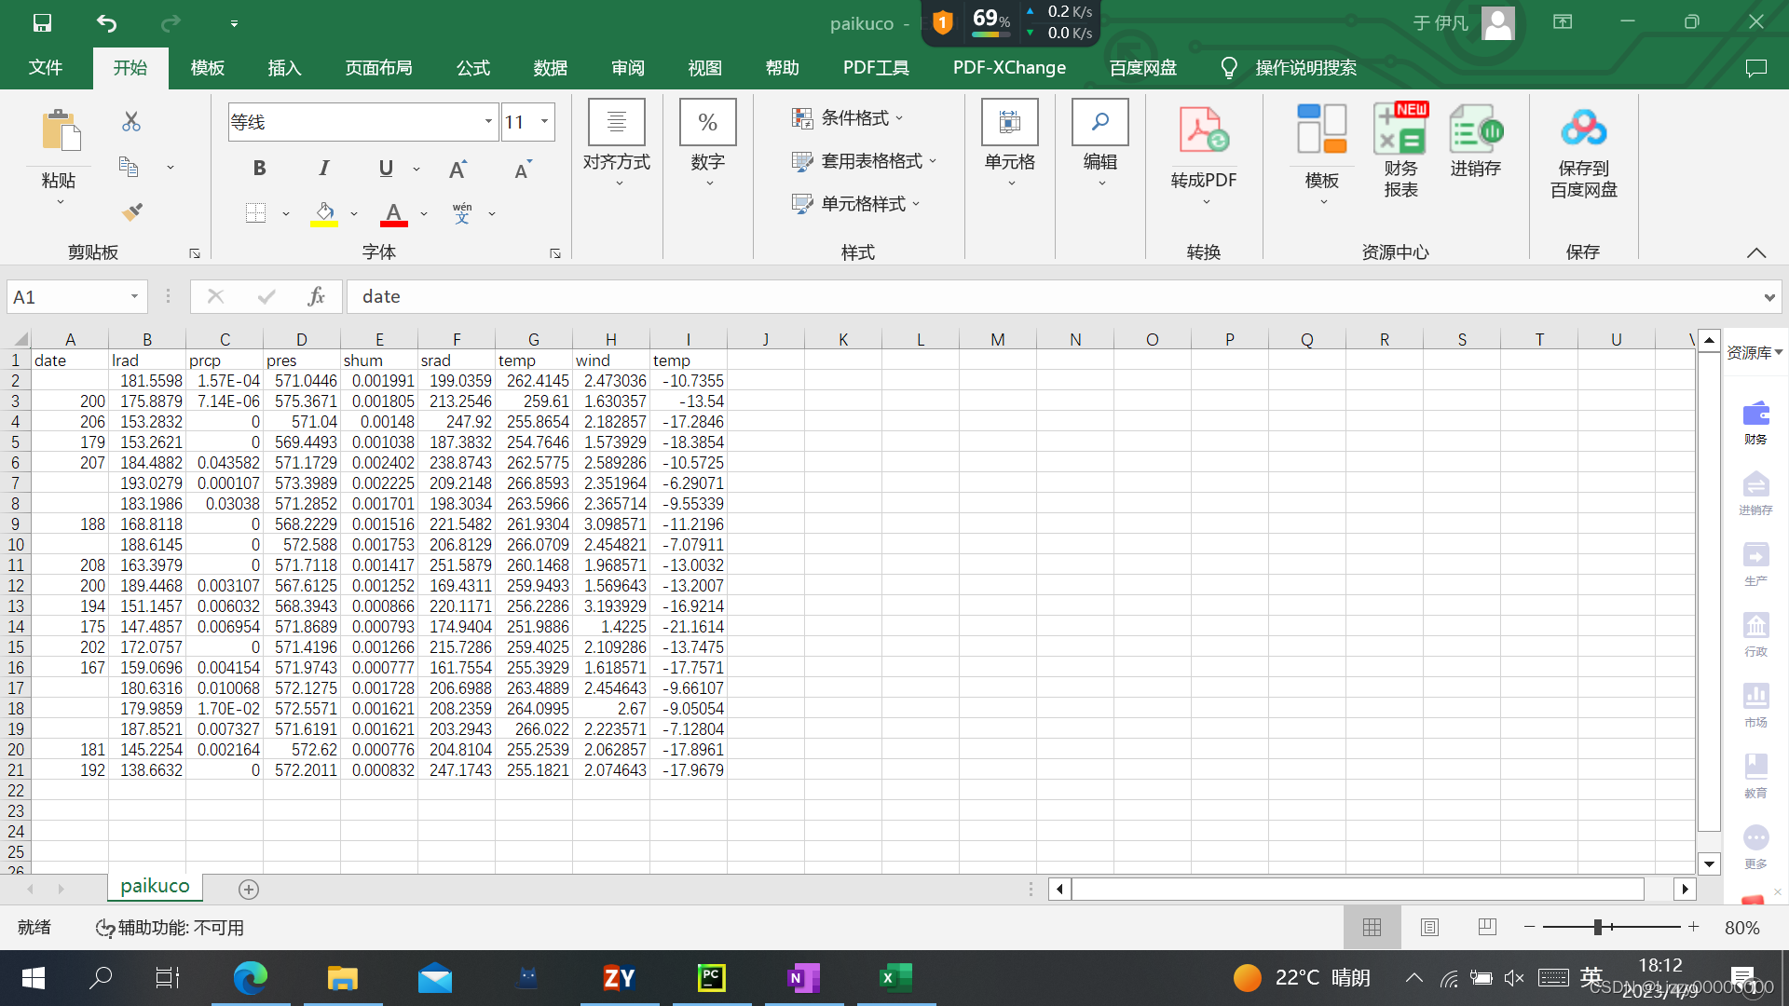Click the Format Painter brush icon
The width and height of the screenshot is (1789, 1006).
coord(131,212)
